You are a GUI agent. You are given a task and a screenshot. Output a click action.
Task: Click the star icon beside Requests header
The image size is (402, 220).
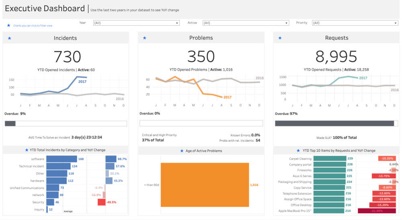[280, 38]
